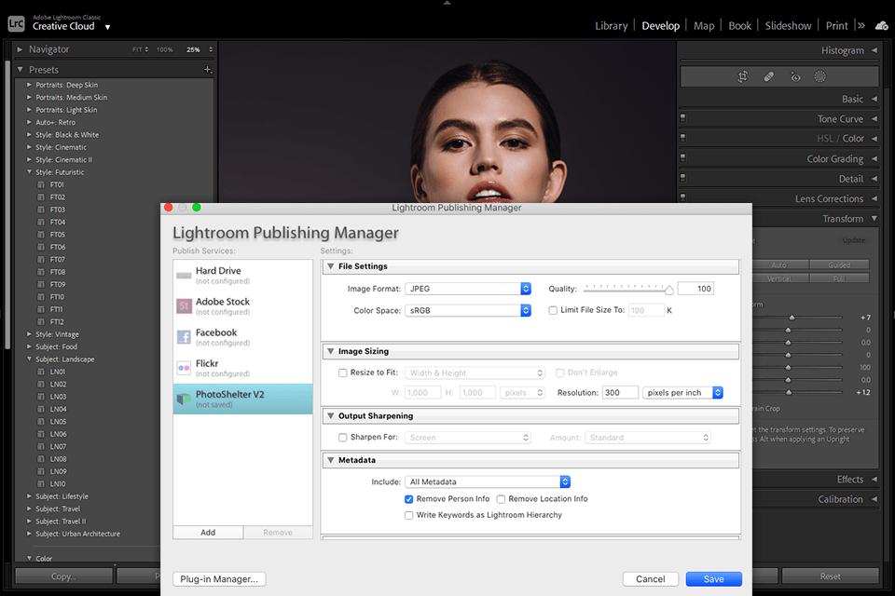Toggle the Tone Curve panel switch
The width and height of the screenshot is (895, 596).
[682, 118]
